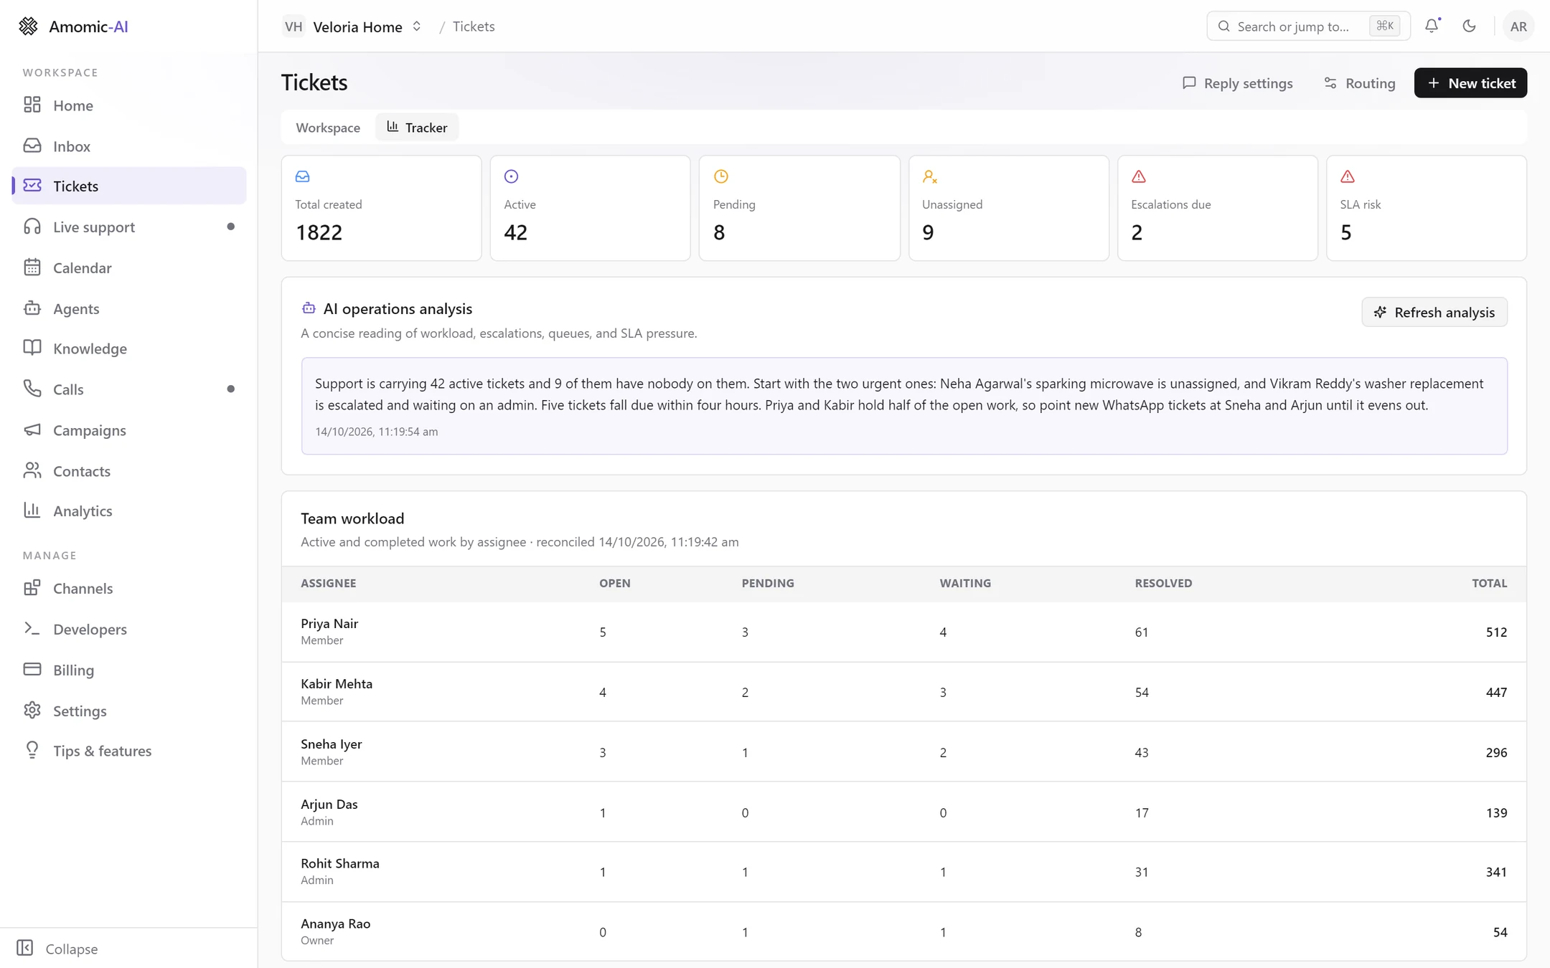Collapse the sidebar
This screenshot has width=1550, height=968.
(x=57, y=948)
